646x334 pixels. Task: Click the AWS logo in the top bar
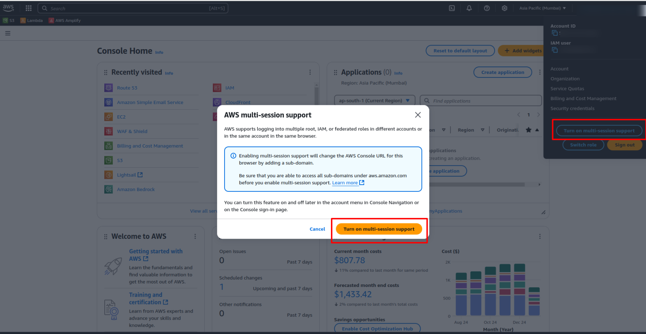8,7
